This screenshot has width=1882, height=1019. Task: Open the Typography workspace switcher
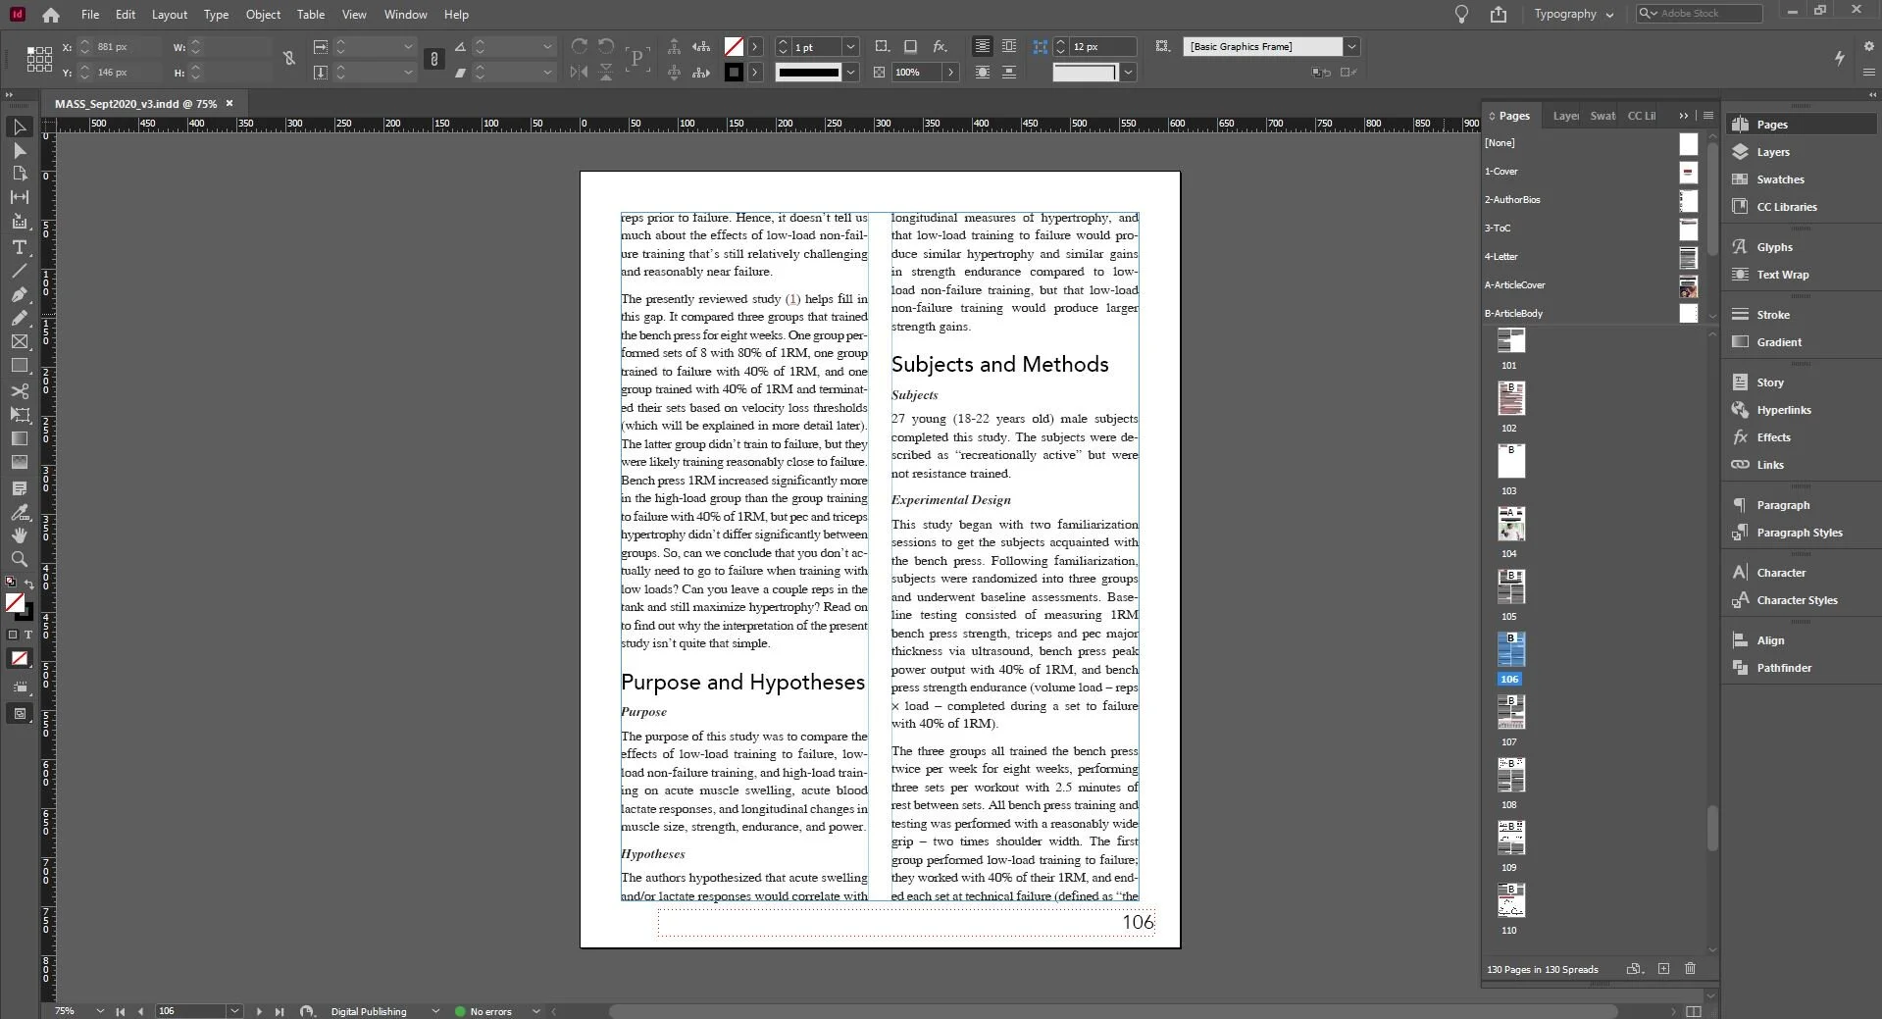pos(1574,14)
